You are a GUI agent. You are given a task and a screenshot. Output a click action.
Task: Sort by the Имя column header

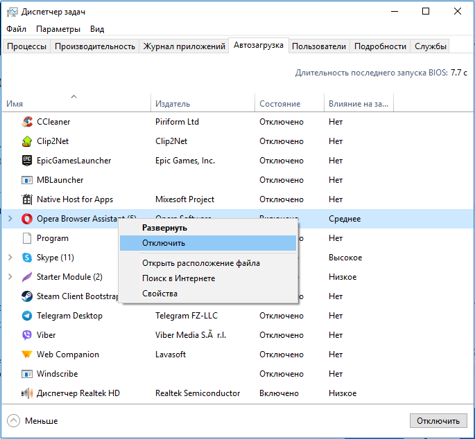point(76,104)
